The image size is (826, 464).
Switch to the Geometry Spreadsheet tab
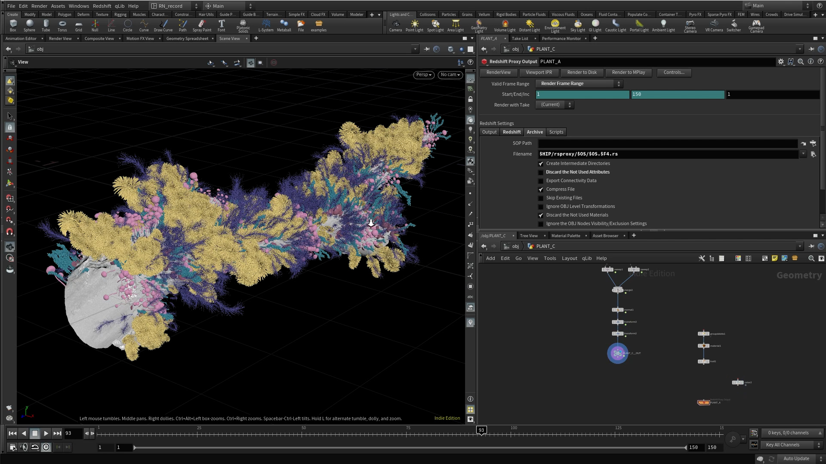point(187,39)
